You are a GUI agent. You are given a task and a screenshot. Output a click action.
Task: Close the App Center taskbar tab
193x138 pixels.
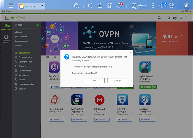click(42, 6)
